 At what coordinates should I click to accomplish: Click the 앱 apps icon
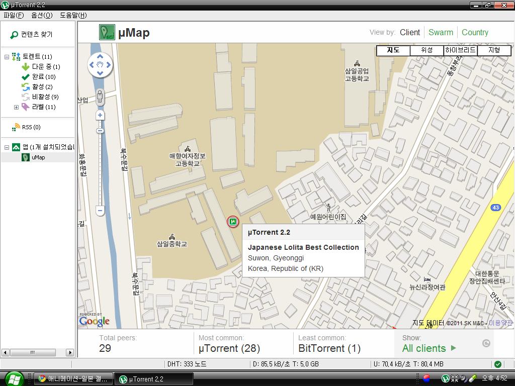(x=16, y=147)
